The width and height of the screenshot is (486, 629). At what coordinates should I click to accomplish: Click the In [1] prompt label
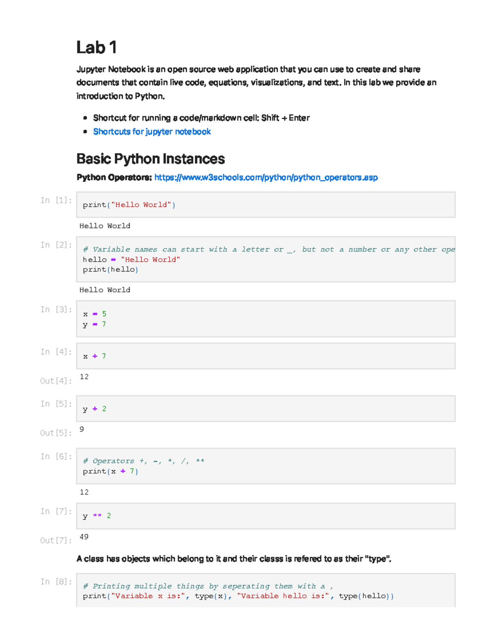[x=56, y=200]
